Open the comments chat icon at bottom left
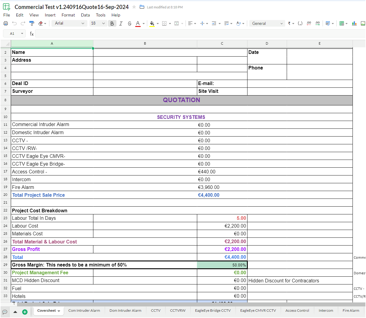The height and width of the screenshot is (318, 366). [x=5, y=312]
